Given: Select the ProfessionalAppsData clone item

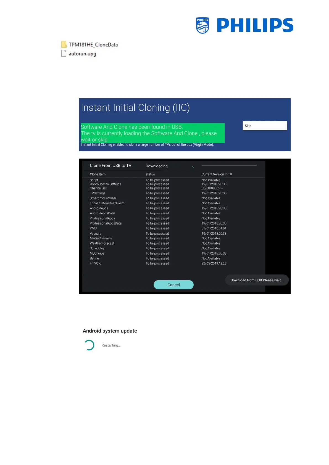Looking at the screenshot, I should pyautogui.click(x=106, y=223).
